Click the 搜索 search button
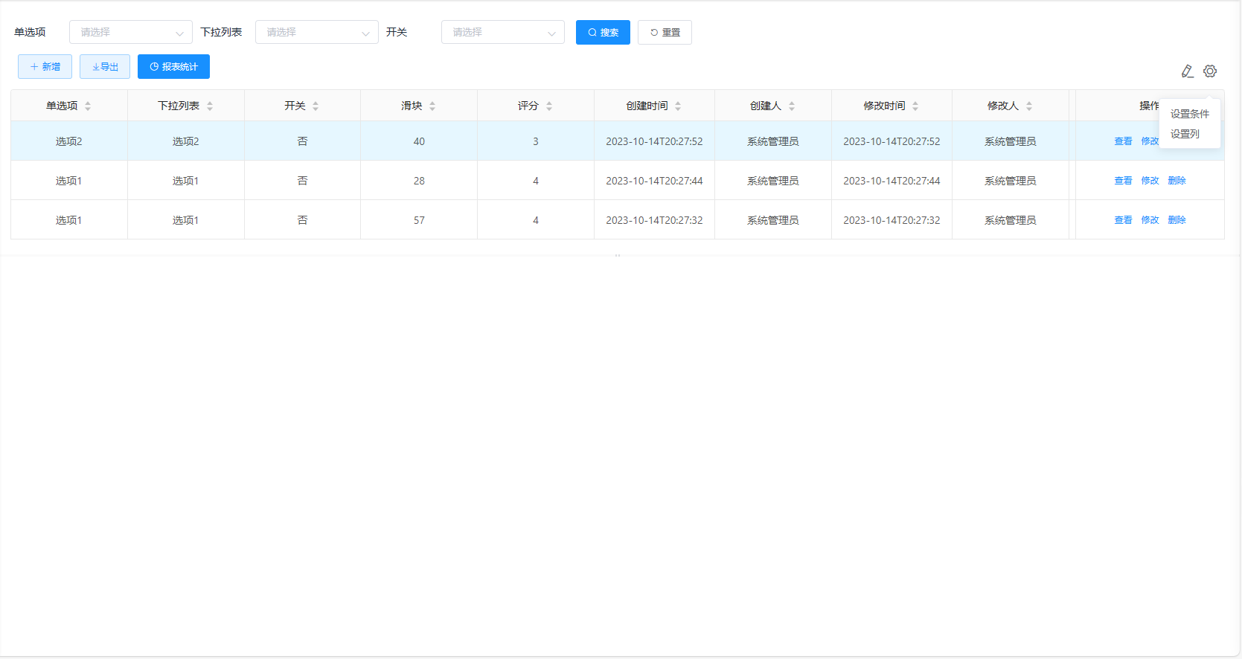The width and height of the screenshot is (1242, 659). pos(603,32)
